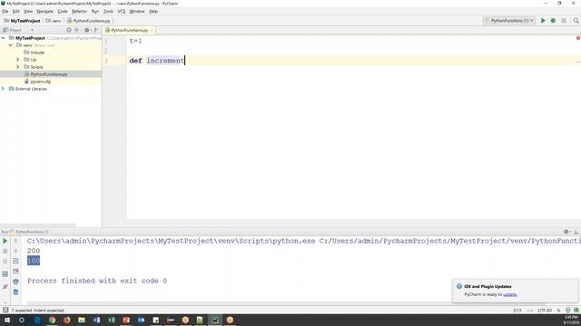Open the Refactor menu
This screenshot has width=581, height=326.
(x=79, y=12)
